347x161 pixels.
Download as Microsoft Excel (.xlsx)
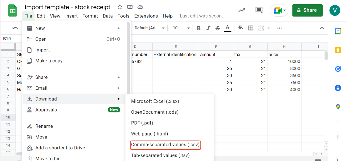(x=169, y=101)
